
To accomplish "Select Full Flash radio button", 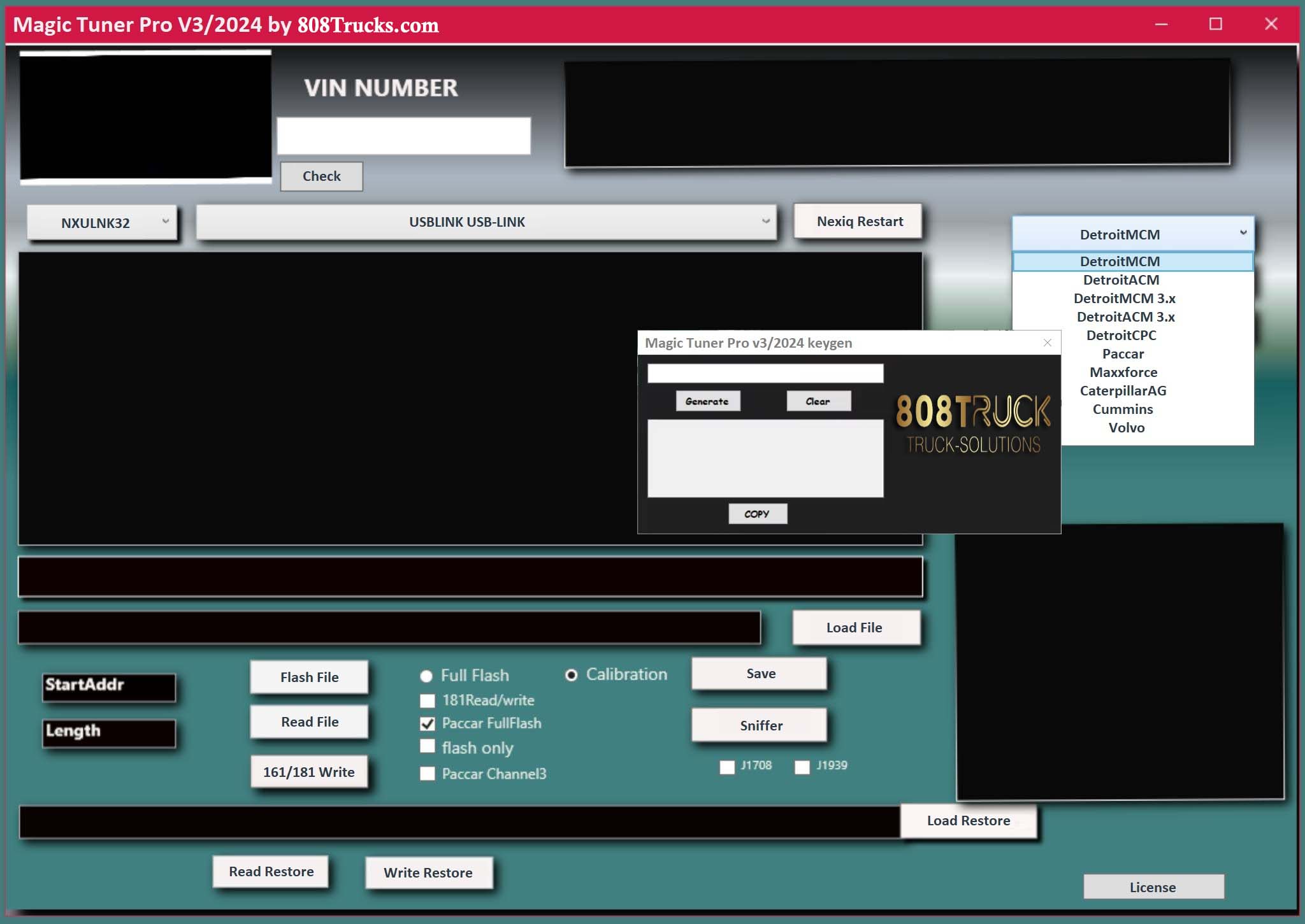I will coord(426,676).
